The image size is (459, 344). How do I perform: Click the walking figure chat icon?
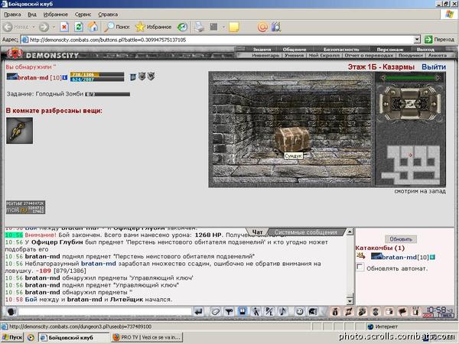[256, 312]
